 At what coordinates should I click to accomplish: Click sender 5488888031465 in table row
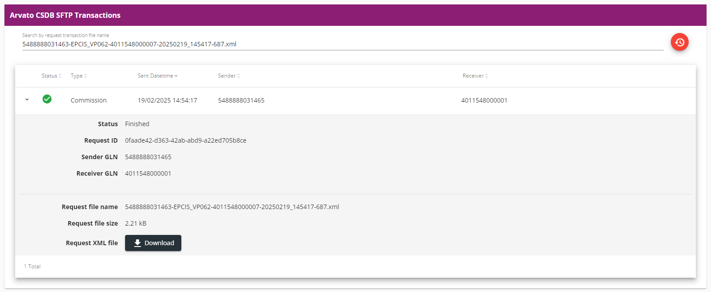[x=241, y=100]
